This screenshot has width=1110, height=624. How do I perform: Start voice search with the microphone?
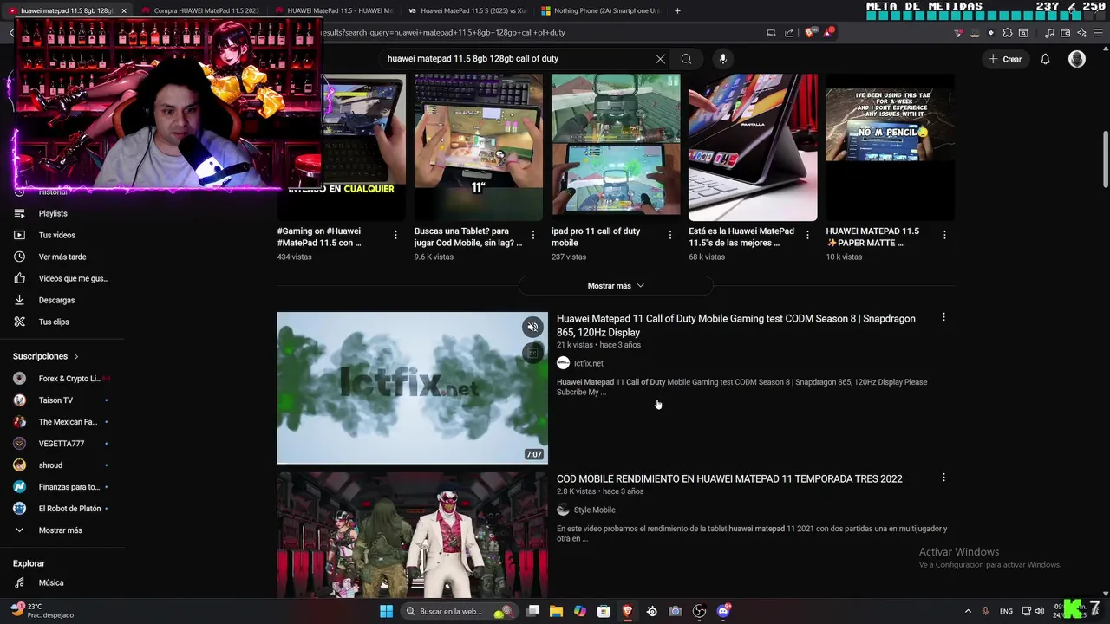722,59
